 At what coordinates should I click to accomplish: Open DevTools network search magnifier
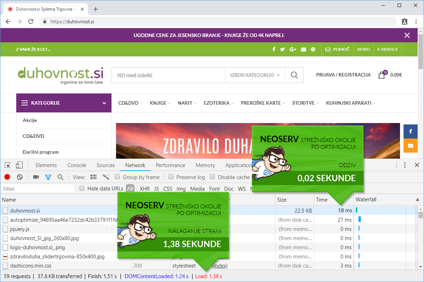tap(60, 177)
